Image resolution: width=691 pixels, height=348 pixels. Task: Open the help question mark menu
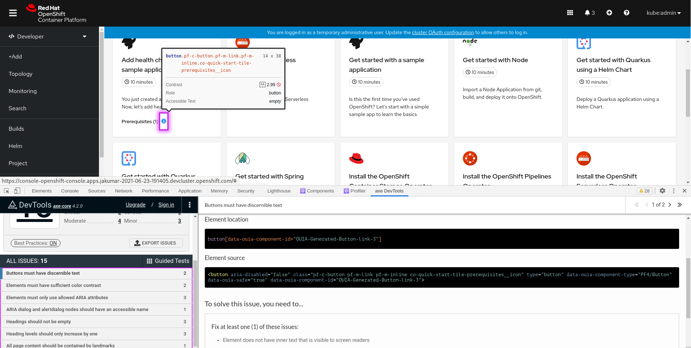(x=627, y=13)
